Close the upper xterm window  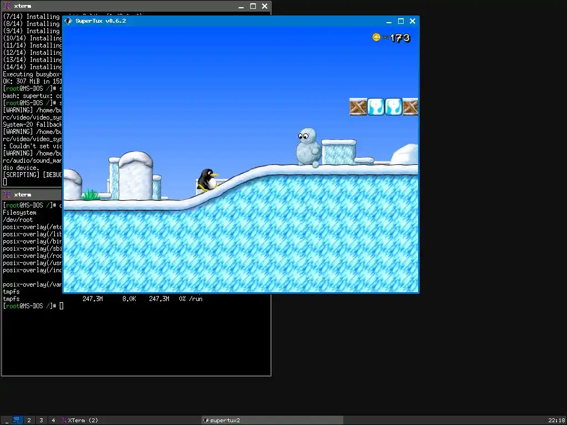(x=265, y=6)
